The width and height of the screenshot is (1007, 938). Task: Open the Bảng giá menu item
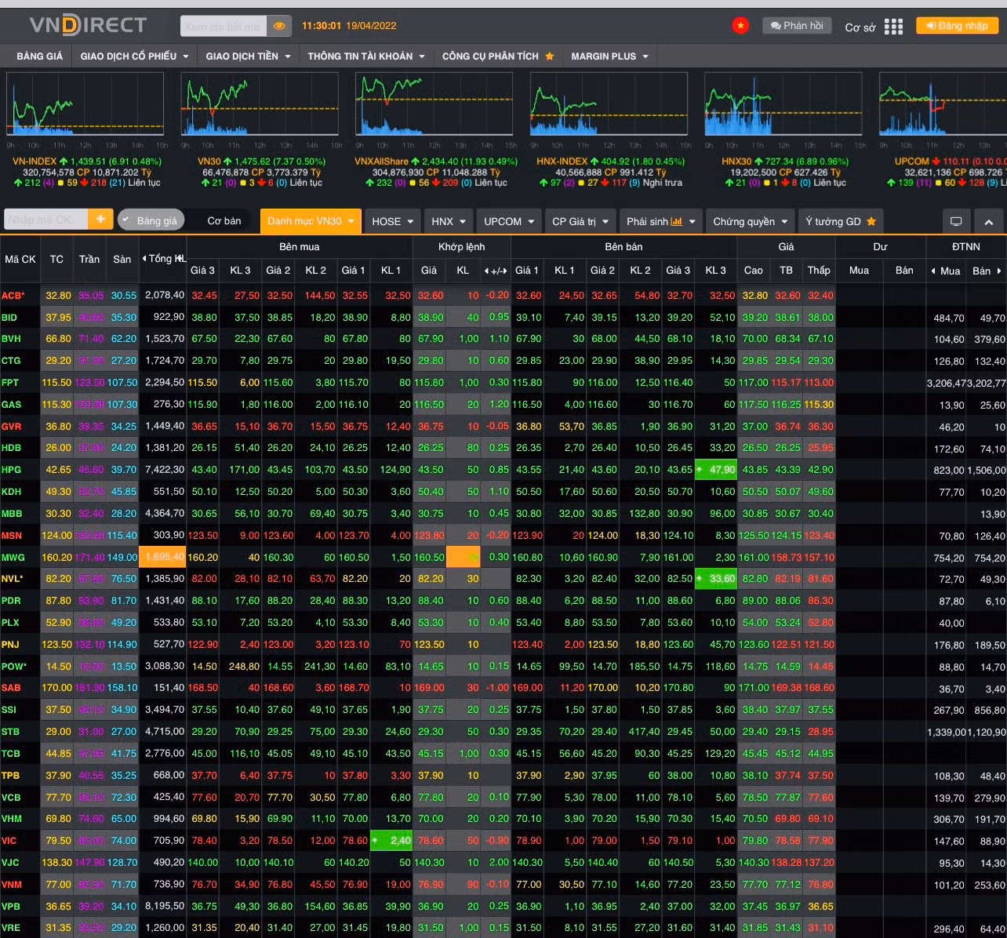point(40,56)
